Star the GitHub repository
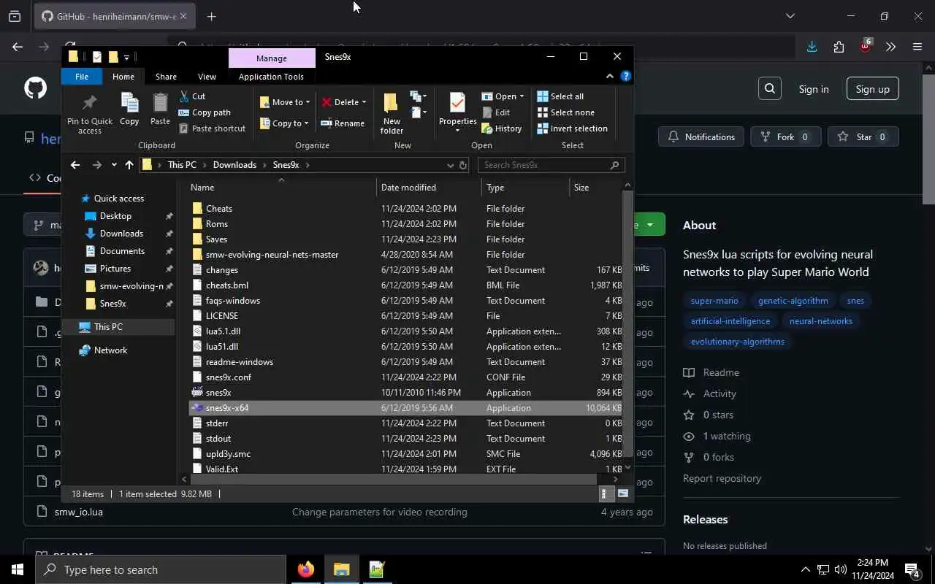This screenshot has height=584, width=935. pos(863,137)
